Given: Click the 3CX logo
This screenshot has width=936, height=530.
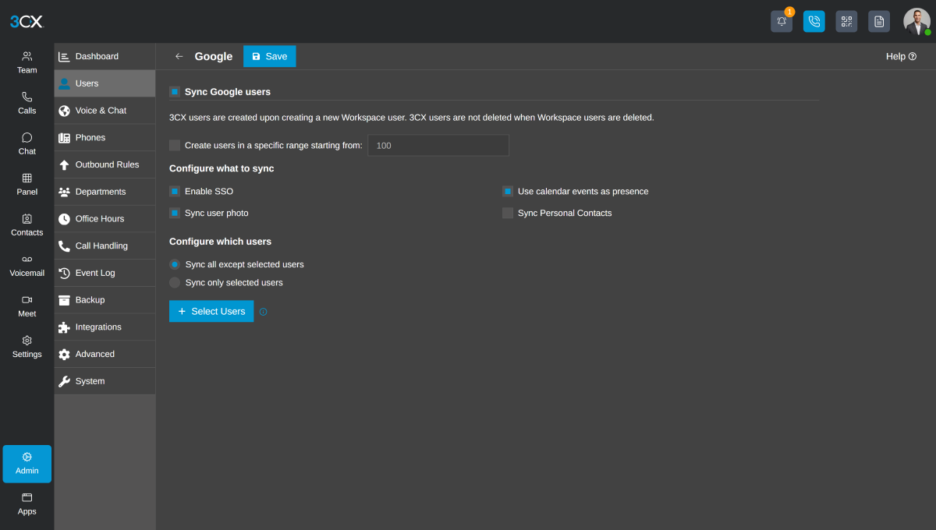Looking at the screenshot, I should [27, 22].
